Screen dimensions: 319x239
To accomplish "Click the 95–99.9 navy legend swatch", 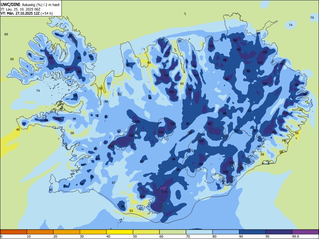I will point(279,232).
